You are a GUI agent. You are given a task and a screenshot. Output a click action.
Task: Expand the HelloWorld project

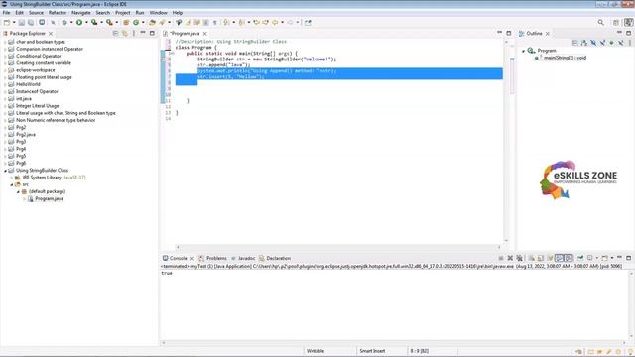click(5, 84)
